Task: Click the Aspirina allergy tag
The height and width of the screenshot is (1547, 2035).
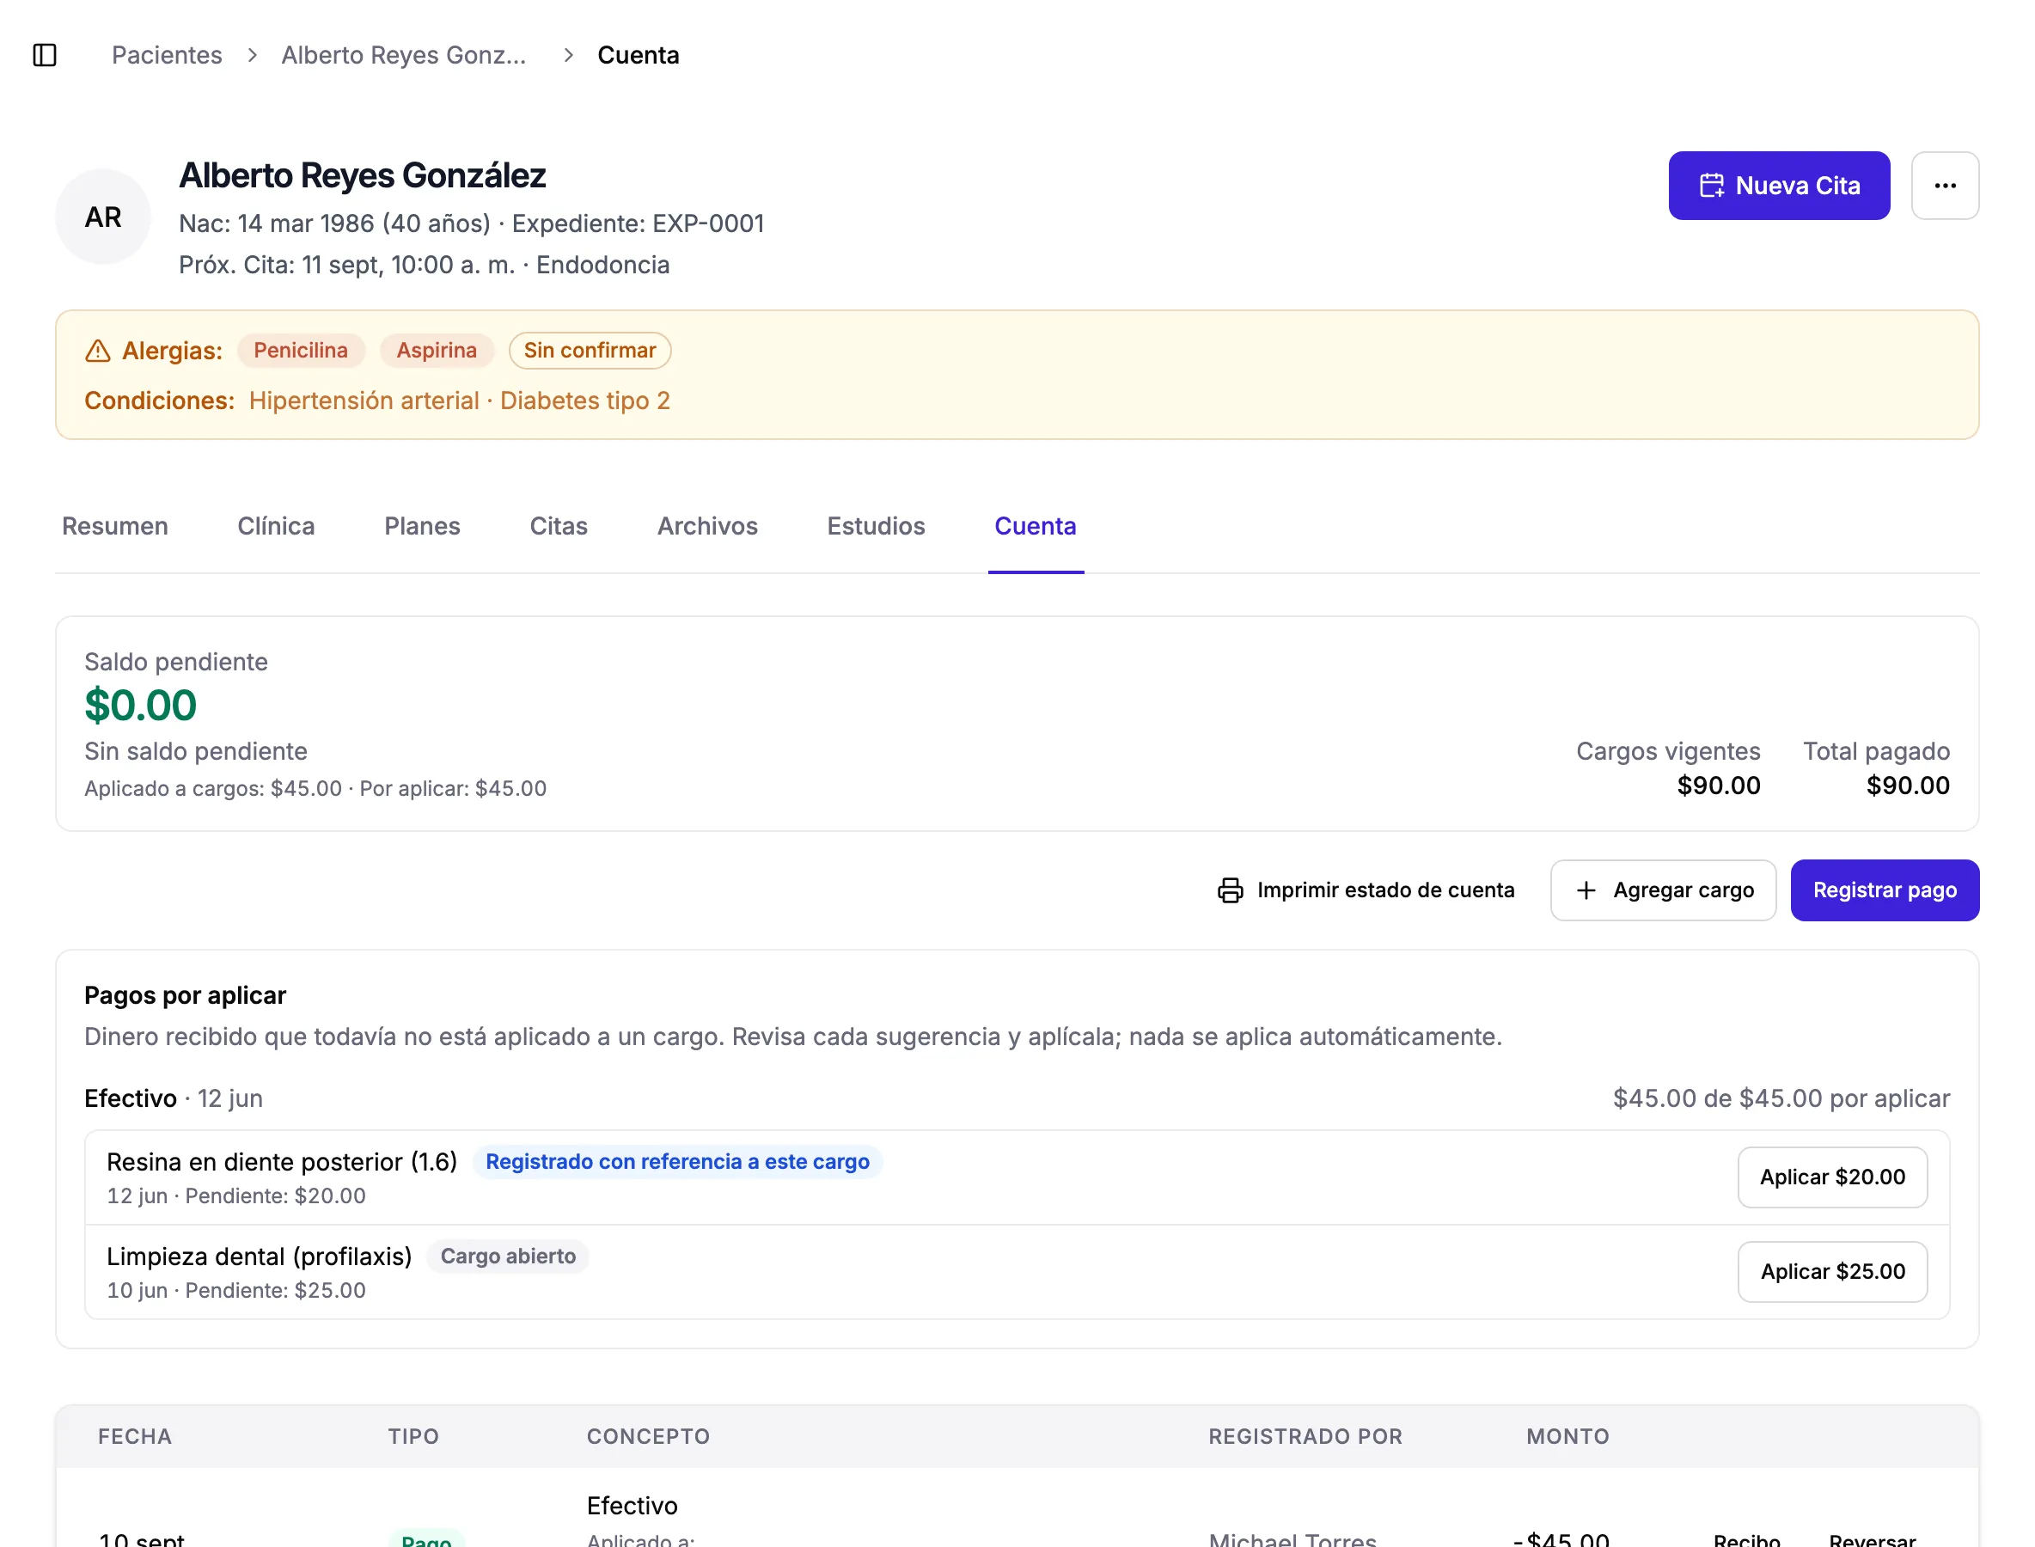Action: [437, 351]
